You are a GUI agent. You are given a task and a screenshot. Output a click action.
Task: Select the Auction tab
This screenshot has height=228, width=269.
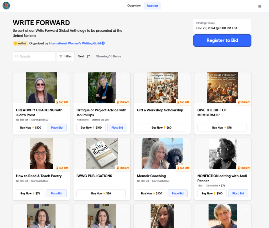pyautogui.click(x=152, y=6)
